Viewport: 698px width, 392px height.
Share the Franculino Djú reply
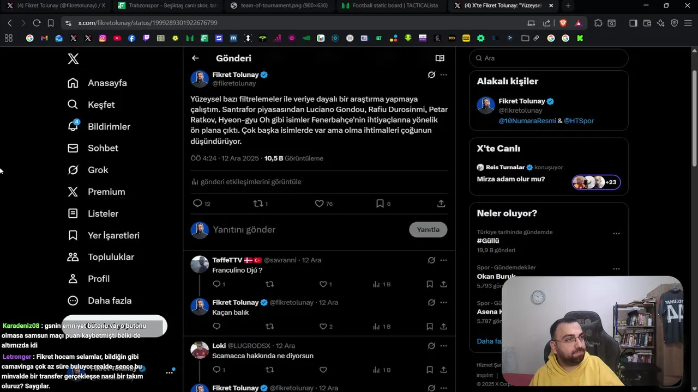point(444,284)
